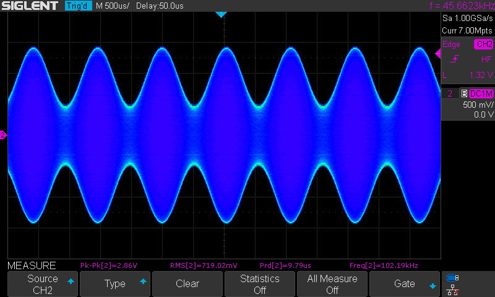Click the DC1M coupling badge

pos(481,93)
